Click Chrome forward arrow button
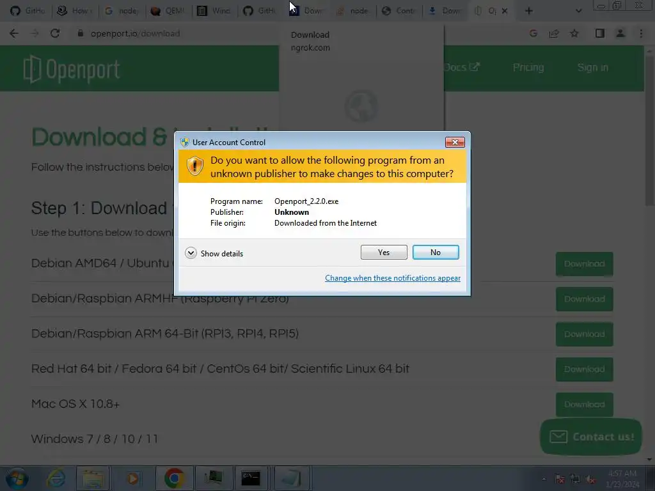The image size is (655, 491). pyautogui.click(x=35, y=33)
